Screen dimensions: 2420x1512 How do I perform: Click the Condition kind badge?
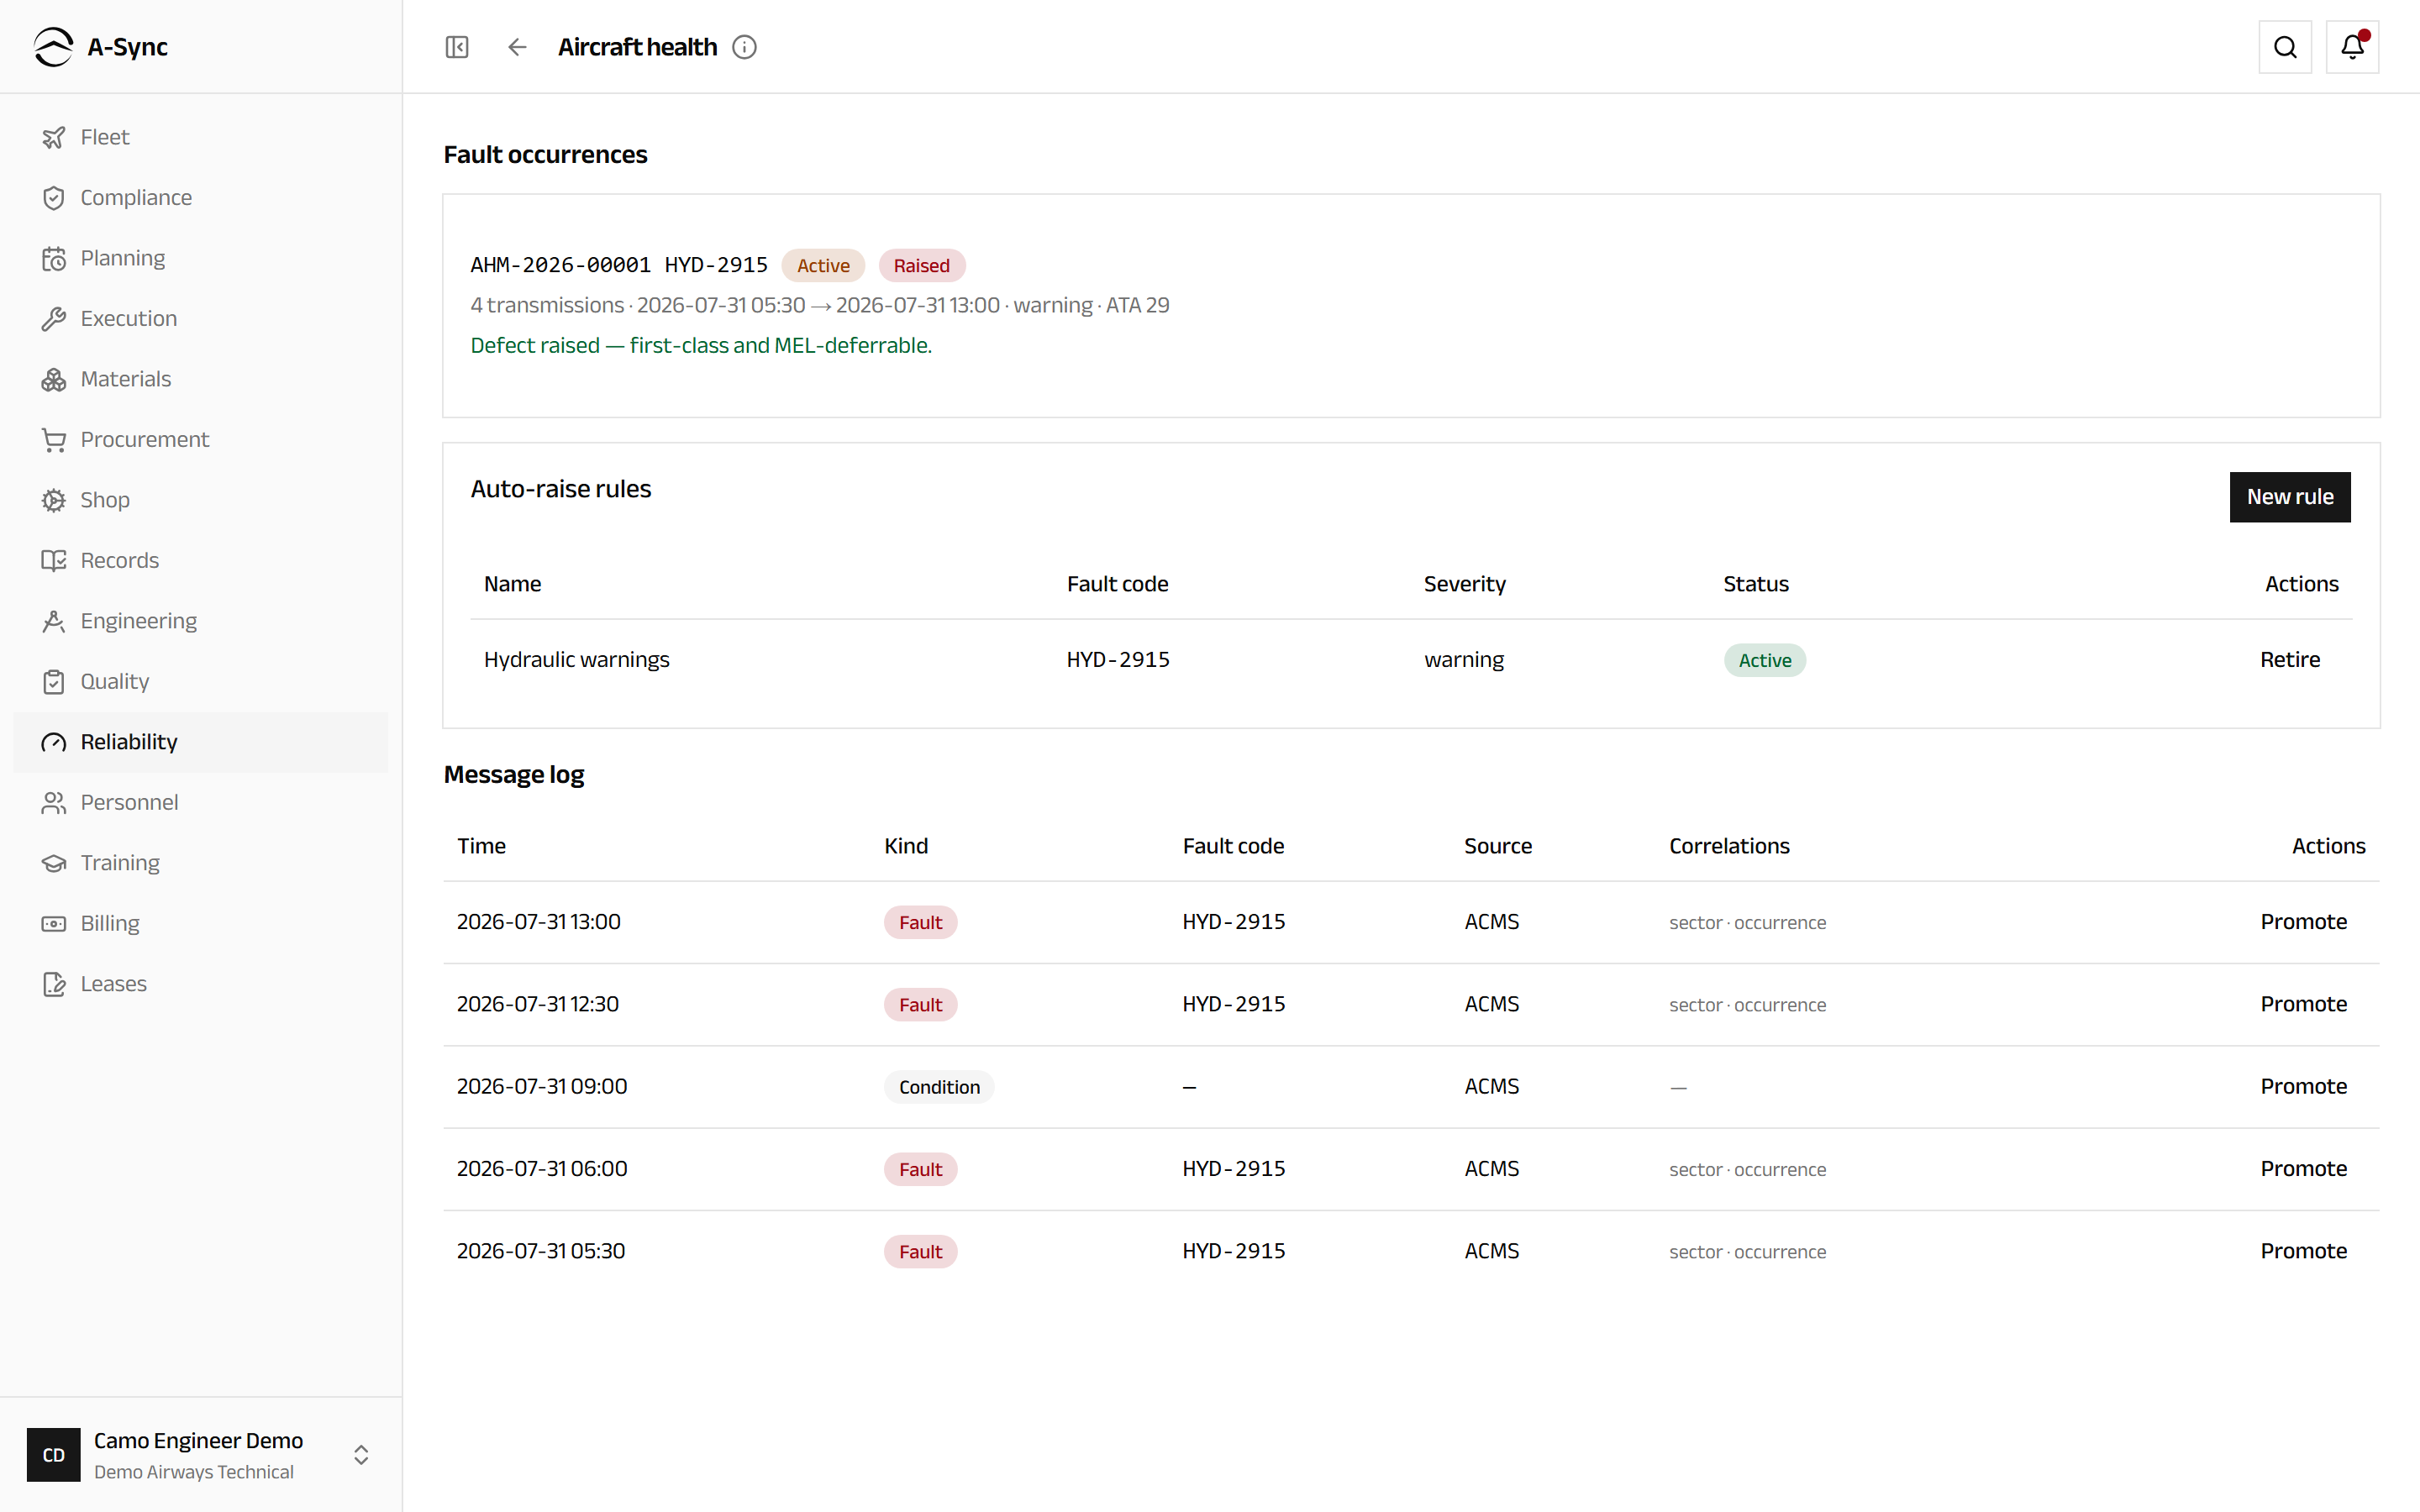click(x=938, y=1087)
